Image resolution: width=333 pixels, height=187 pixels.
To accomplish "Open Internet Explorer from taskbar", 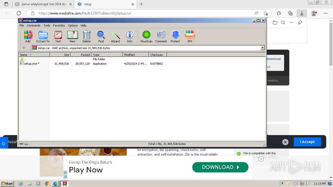I will [21, 184].
